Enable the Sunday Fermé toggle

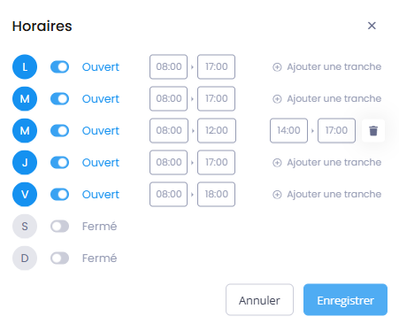[x=59, y=258]
